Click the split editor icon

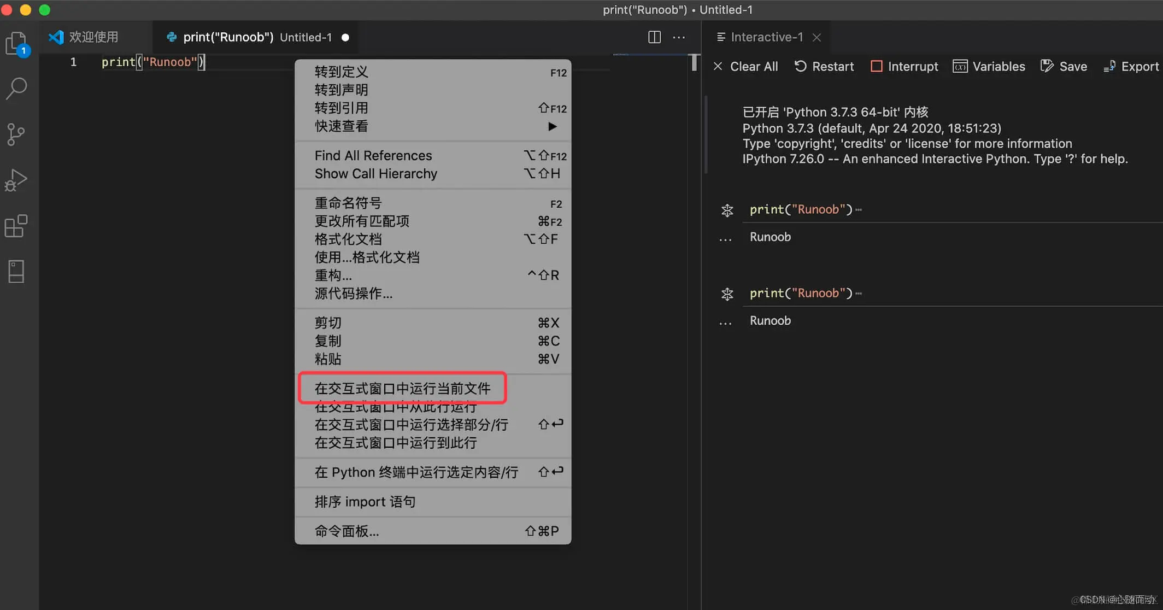tap(654, 37)
